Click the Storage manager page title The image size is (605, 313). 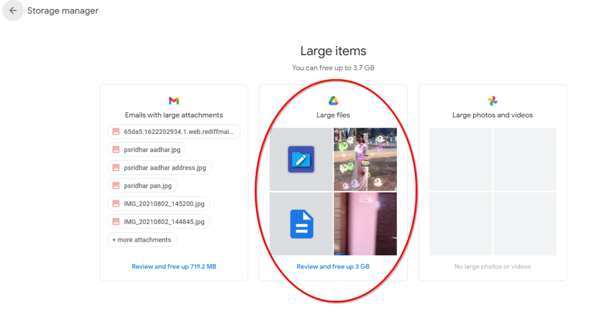pyautogui.click(x=63, y=11)
